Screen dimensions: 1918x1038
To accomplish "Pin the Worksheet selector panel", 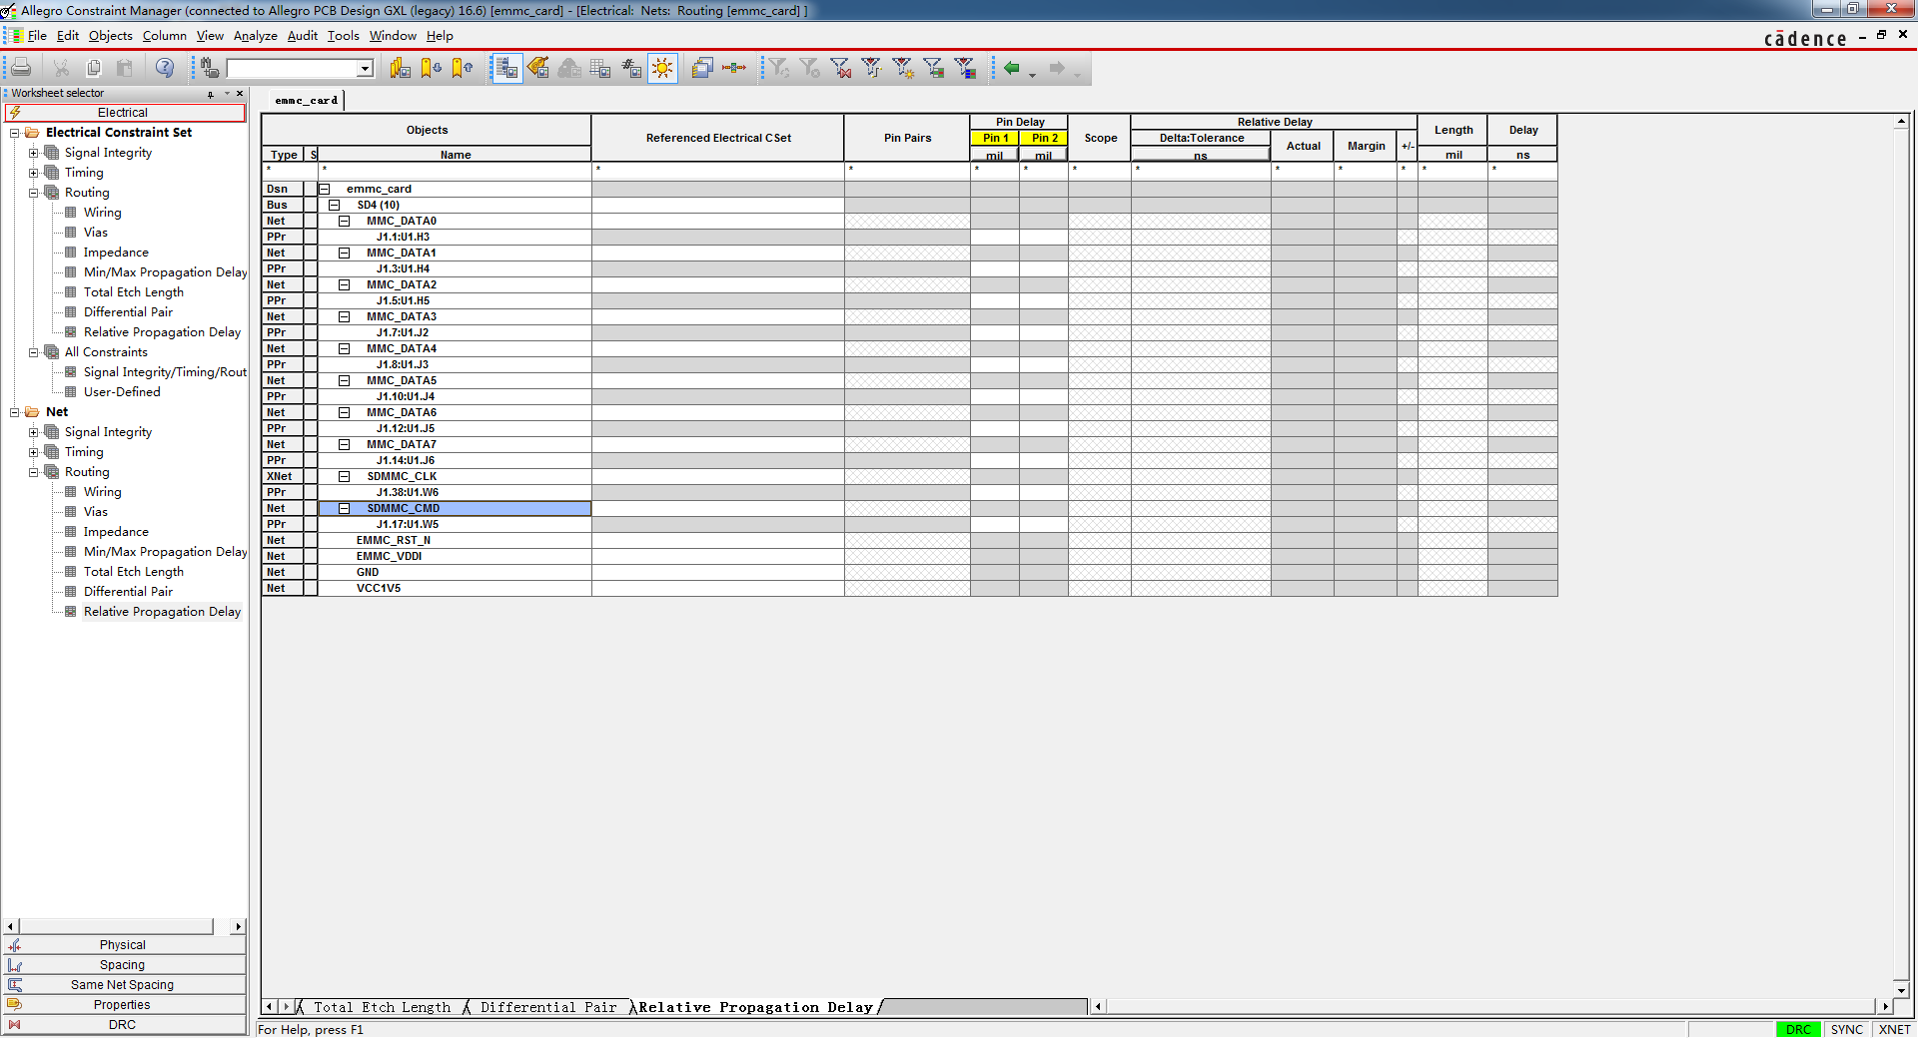I will [211, 94].
